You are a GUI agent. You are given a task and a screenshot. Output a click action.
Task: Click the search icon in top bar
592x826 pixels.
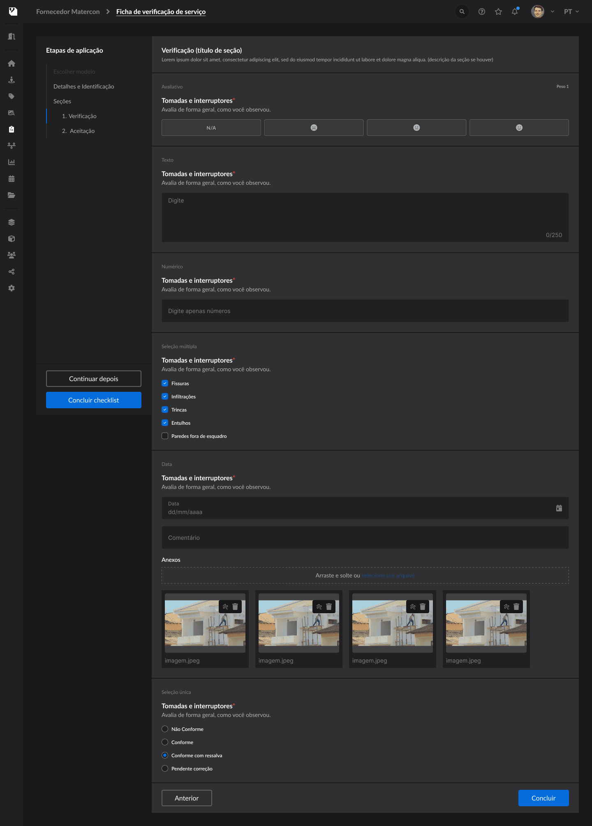point(462,12)
